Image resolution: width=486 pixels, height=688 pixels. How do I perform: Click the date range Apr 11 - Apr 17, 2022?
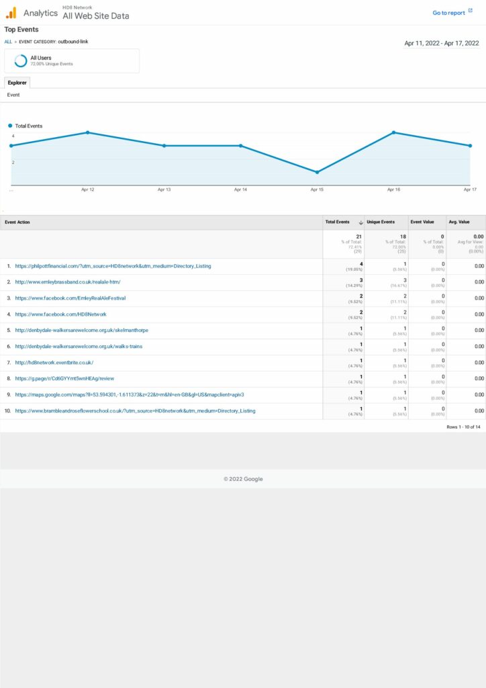point(441,43)
